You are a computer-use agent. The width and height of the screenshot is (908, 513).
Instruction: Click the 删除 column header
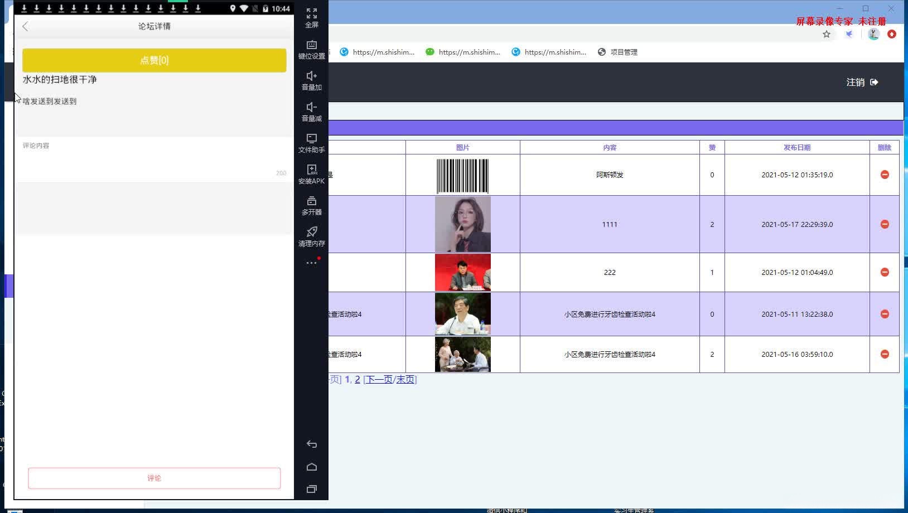pyautogui.click(x=885, y=147)
